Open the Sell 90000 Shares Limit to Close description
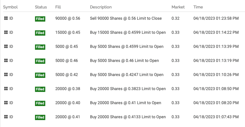The height and width of the screenshot is (127, 245). [126, 18]
